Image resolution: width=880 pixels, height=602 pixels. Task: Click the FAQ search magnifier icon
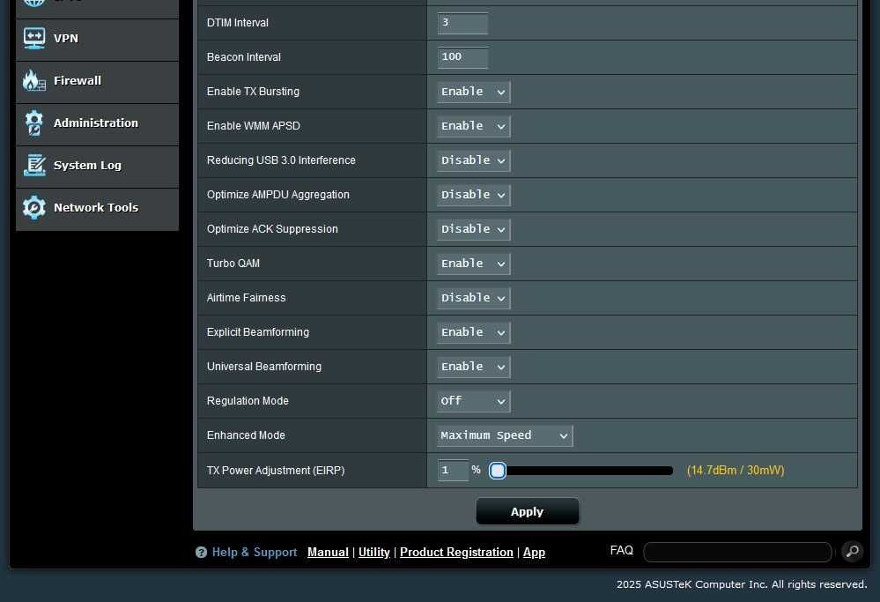point(852,552)
